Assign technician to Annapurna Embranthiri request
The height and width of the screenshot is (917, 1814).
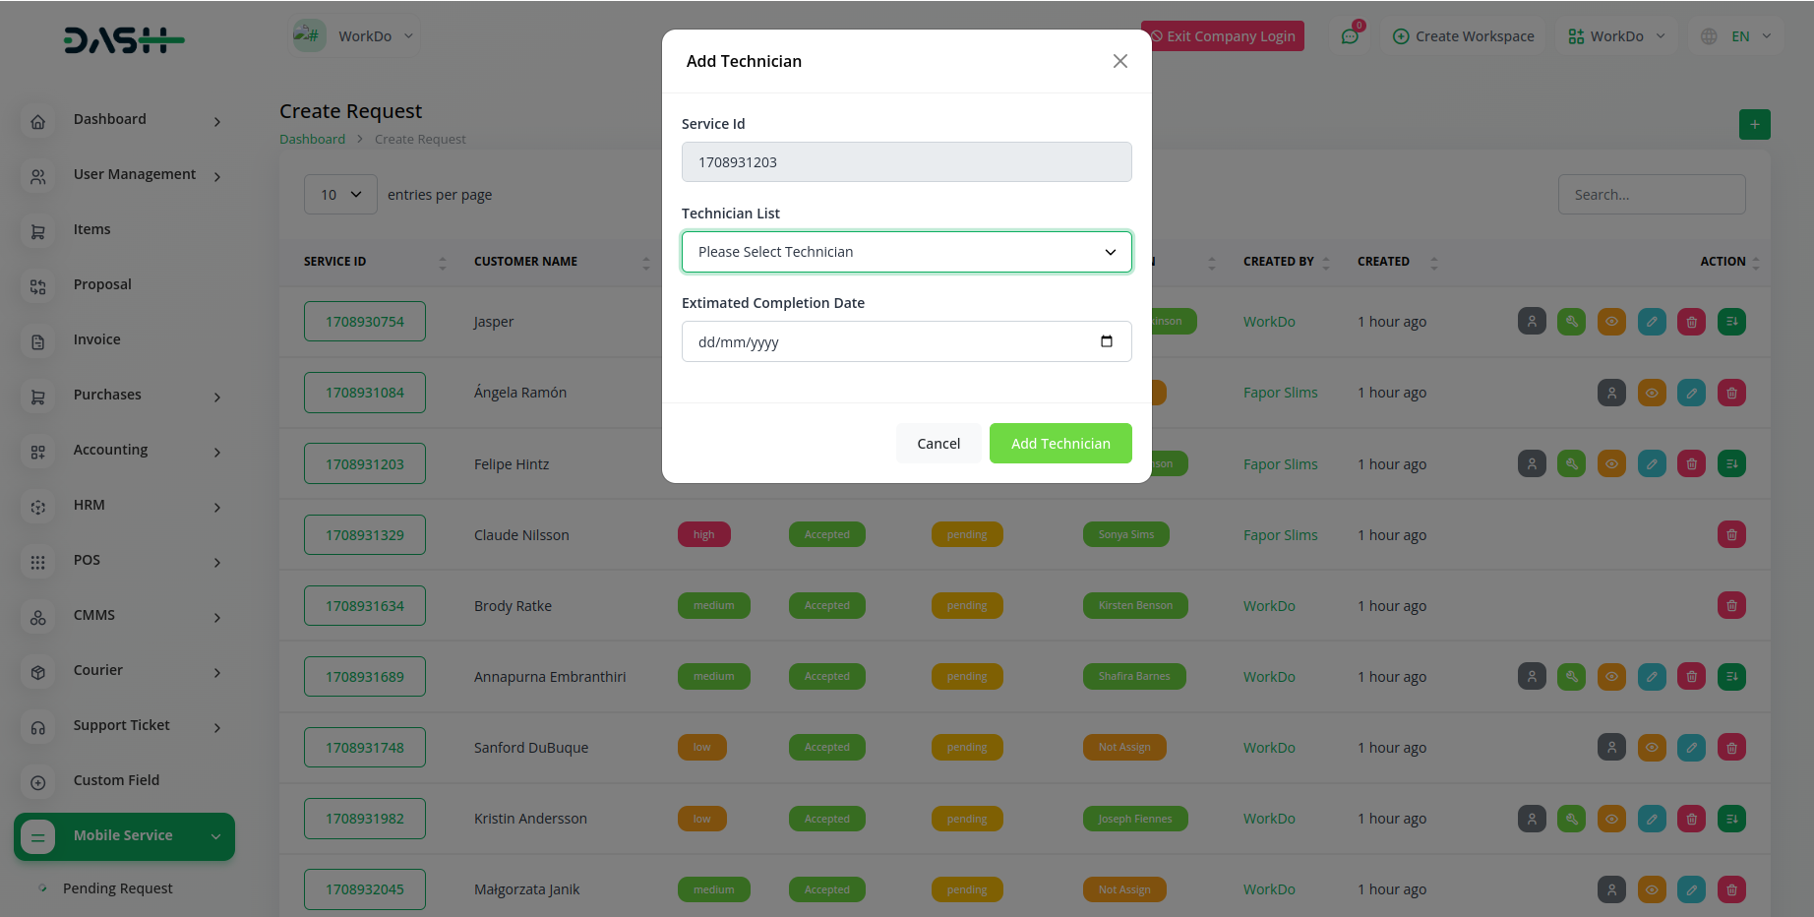(x=1532, y=677)
